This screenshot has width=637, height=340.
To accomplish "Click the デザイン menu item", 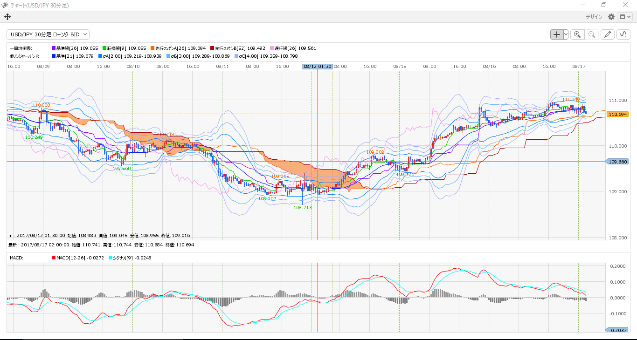I will pyautogui.click(x=594, y=17).
